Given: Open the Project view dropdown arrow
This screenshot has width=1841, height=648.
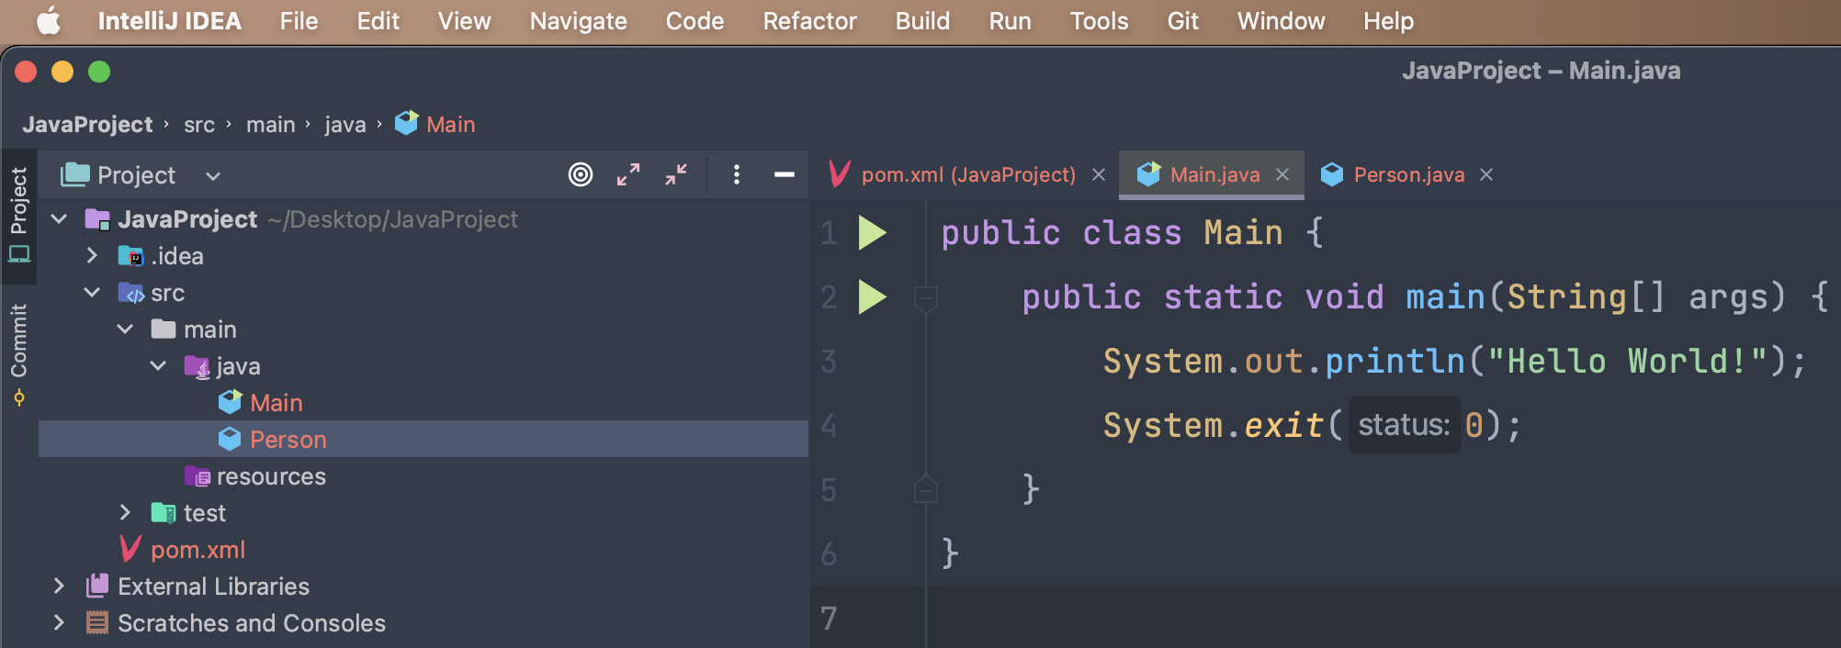Looking at the screenshot, I should point(213,176).
